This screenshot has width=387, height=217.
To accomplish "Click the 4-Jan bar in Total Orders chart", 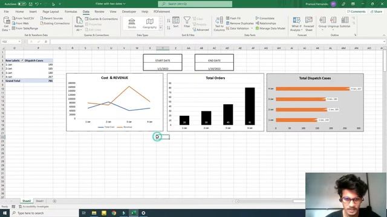I will tap(250, 106).
